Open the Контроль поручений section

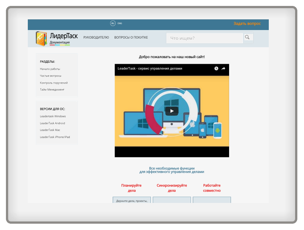[x=54, y=83]
